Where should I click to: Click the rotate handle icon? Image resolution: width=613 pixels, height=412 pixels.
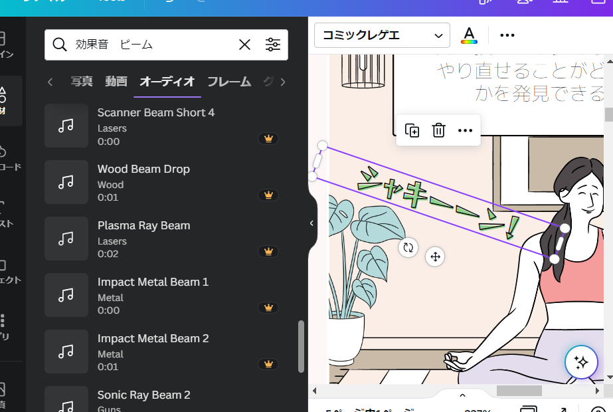click(x=408, y=247)
